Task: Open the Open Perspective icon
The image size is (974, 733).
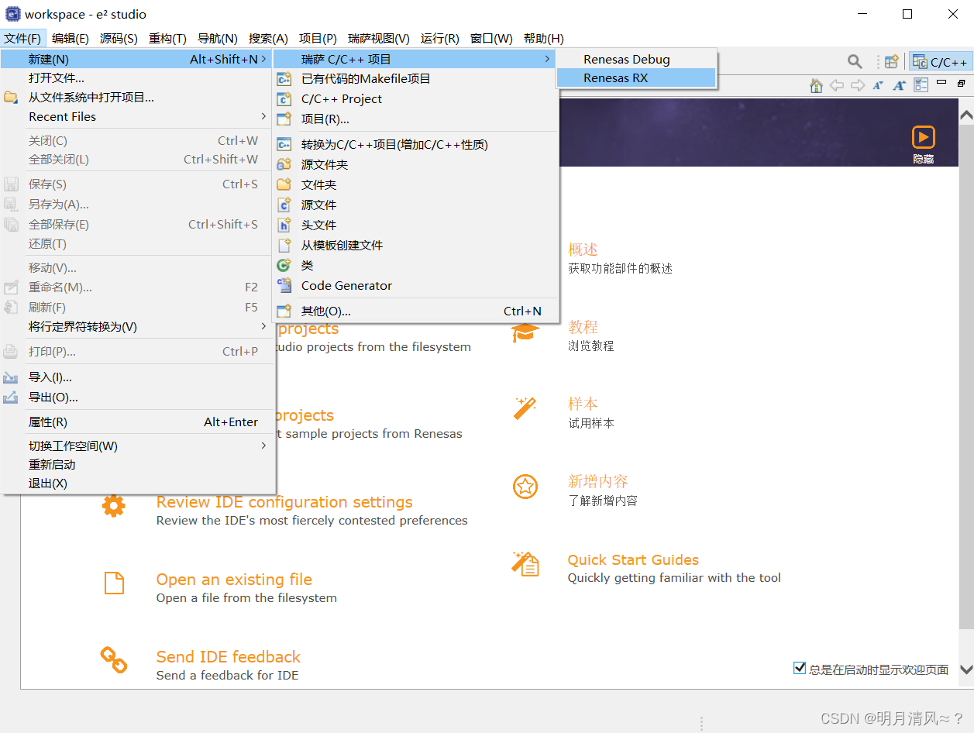Action: [x=892, y=61]
